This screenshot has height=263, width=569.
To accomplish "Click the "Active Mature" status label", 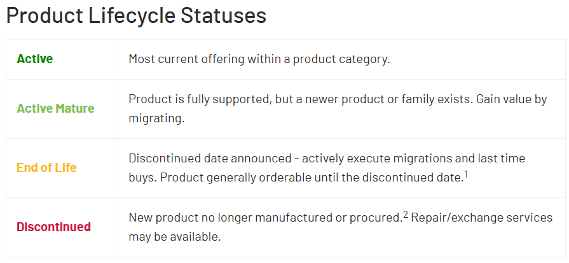I will (55, 108).
